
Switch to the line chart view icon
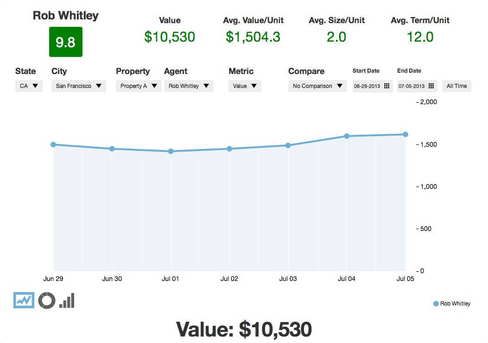point(24,300)
